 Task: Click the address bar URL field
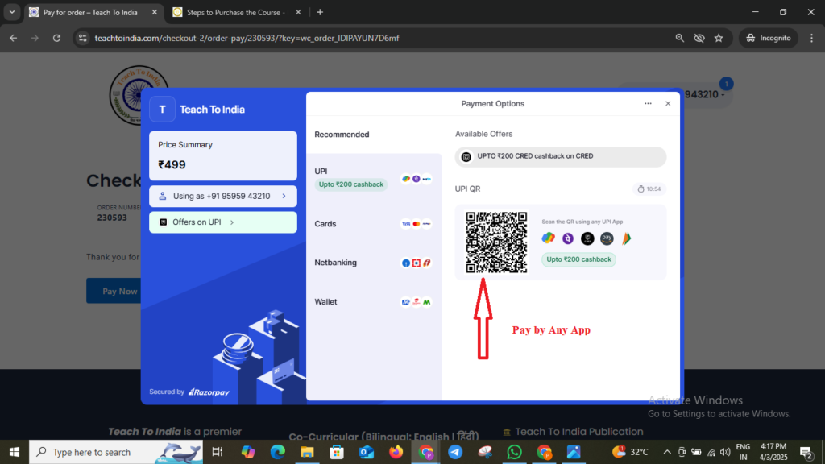pos(379,38)
